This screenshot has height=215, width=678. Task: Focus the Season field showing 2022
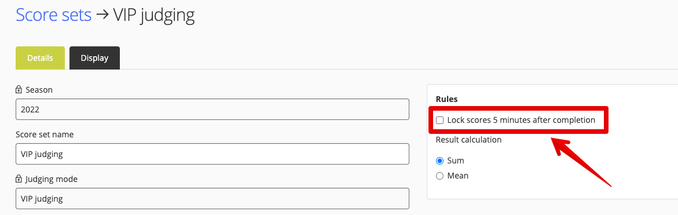212,110
